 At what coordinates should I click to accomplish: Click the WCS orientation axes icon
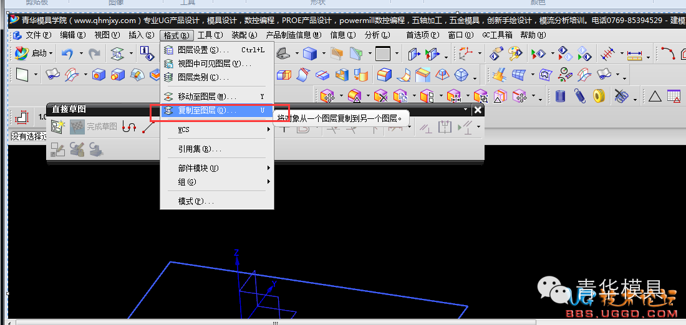coord(465,54)
